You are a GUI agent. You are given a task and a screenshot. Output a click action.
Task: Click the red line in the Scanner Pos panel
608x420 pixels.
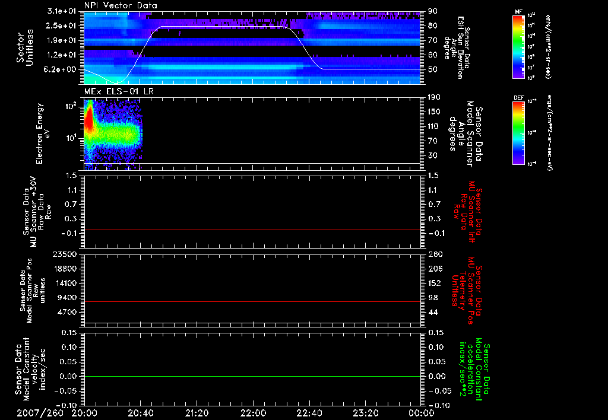[x=252, y=301]
